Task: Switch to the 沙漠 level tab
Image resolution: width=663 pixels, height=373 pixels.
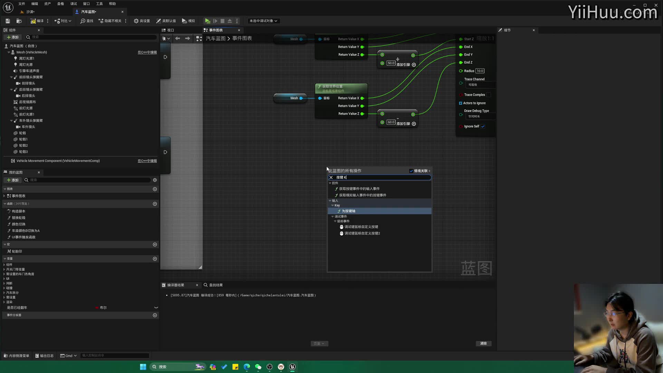Action: click(x=30, y=12)
